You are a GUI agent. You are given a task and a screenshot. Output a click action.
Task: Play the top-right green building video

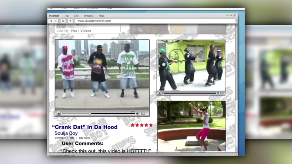tap(160, 93)
